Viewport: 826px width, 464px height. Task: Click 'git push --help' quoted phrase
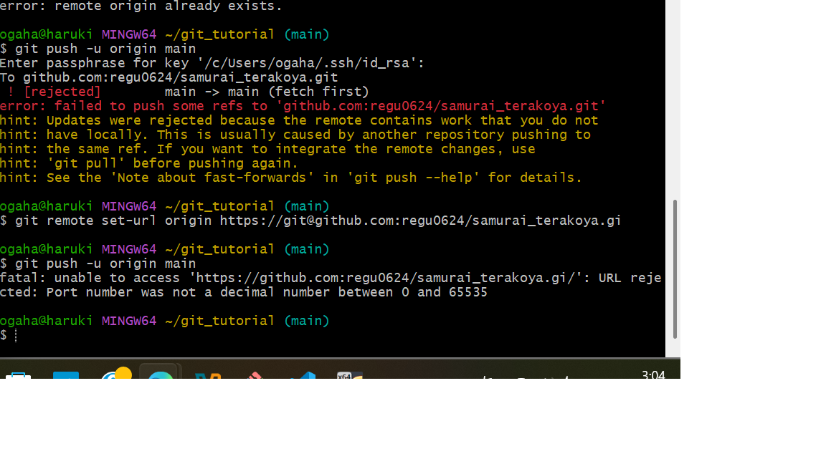pos(413,178)
